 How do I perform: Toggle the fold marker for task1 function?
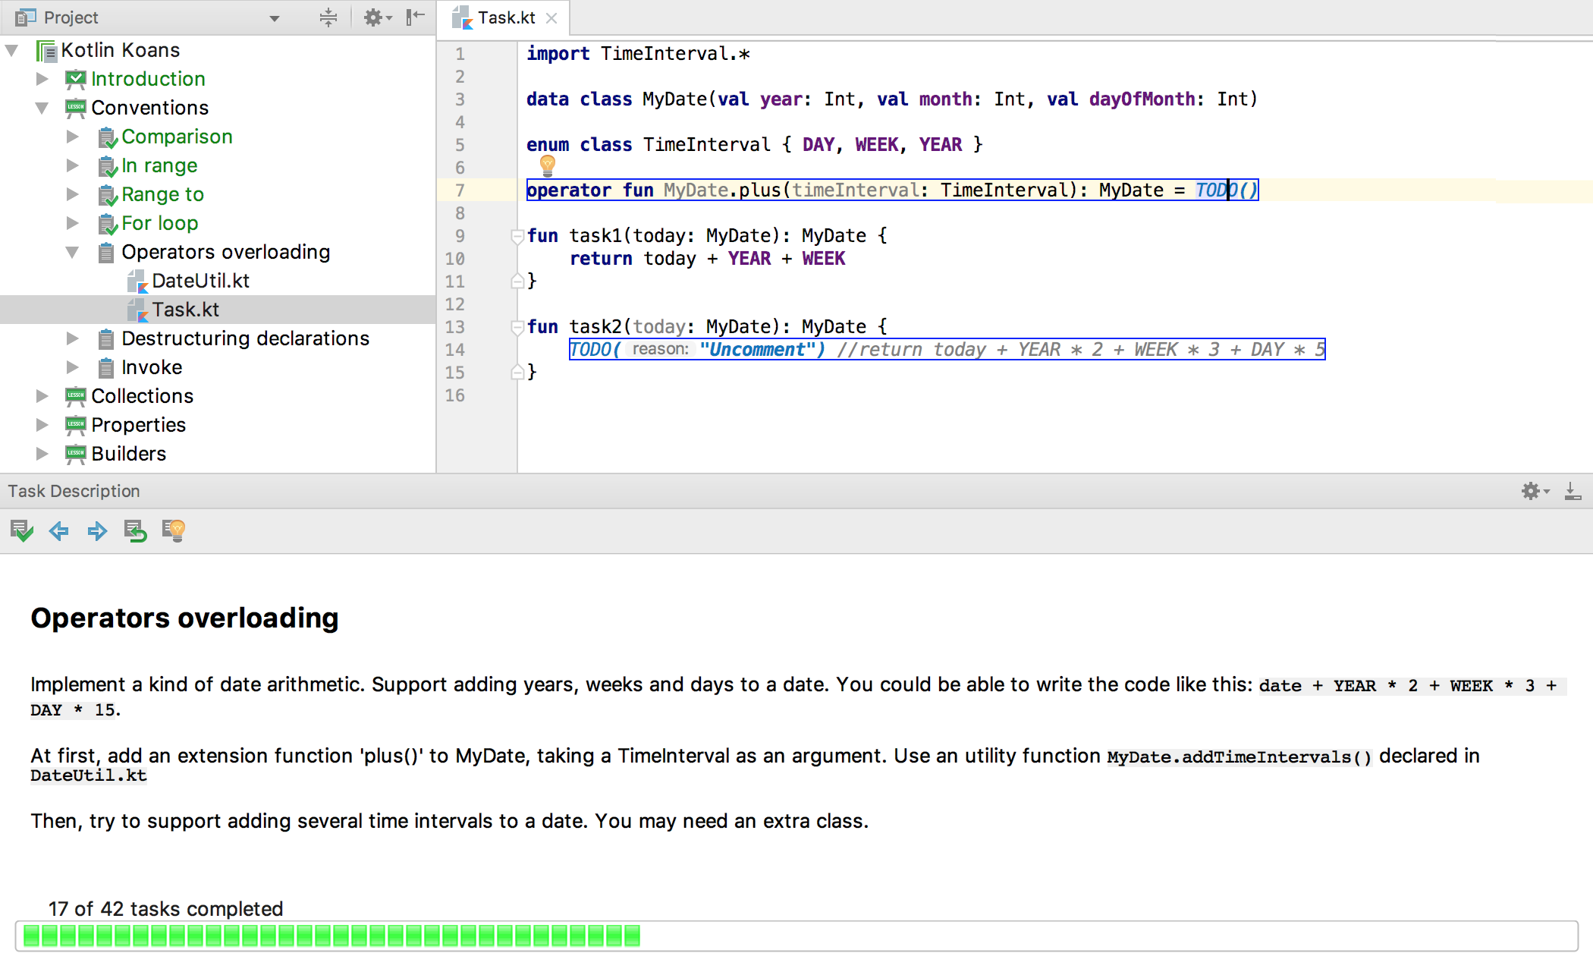point(517,236)
